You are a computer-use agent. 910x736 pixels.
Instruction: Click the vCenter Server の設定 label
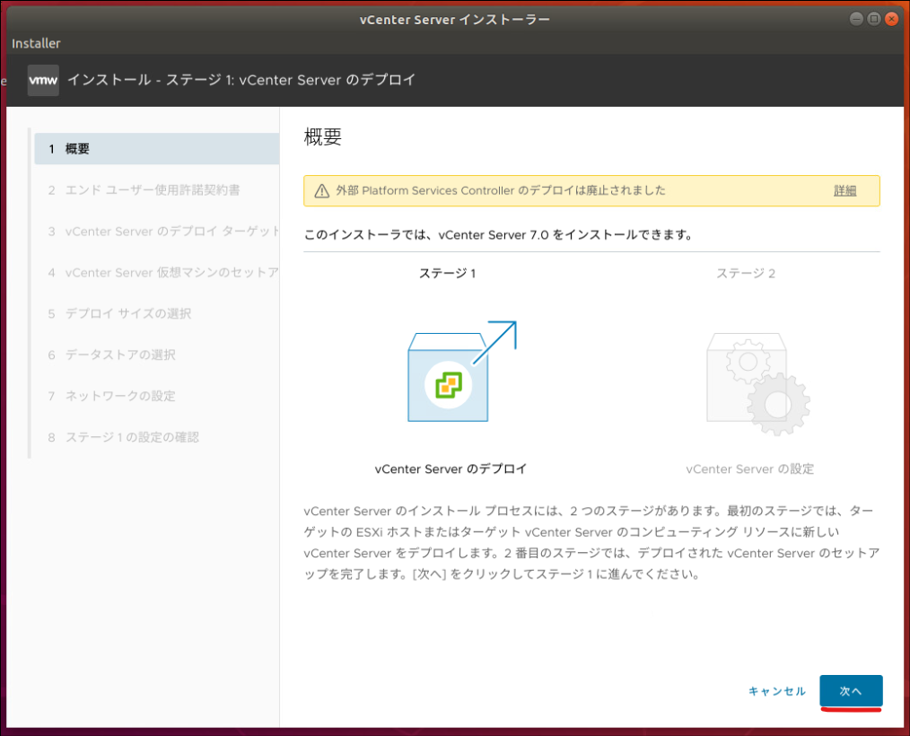[750, 469]
